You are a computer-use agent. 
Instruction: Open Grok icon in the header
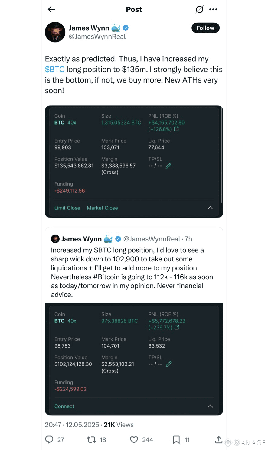(199, 9)
